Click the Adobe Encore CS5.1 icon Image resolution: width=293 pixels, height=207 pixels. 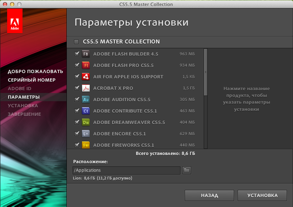85,134
